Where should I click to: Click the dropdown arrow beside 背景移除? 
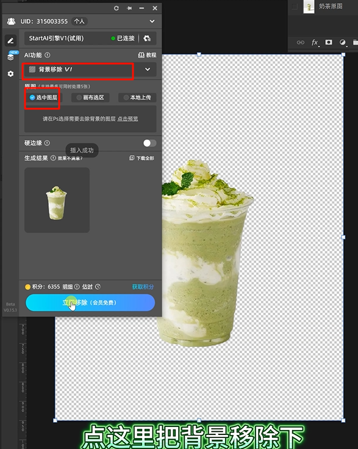pyautogui.click(x=148, y=69)
